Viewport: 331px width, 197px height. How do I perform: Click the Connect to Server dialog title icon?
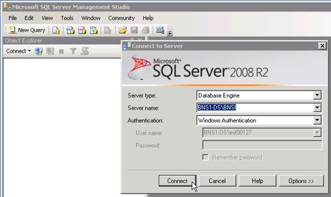[x=127, y=46]
